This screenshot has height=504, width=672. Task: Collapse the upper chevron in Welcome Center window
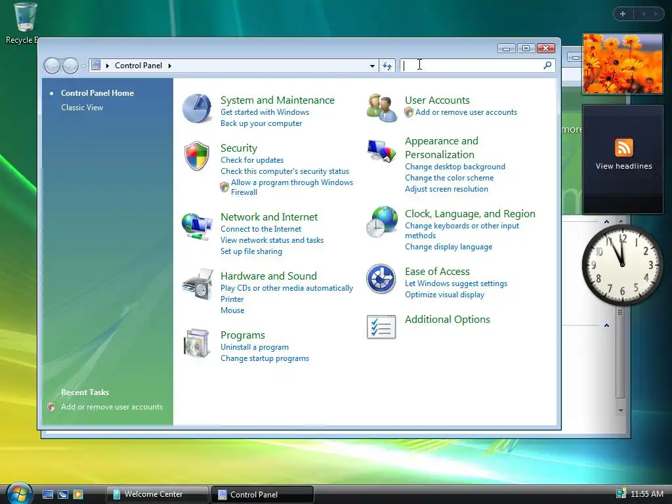606,222
